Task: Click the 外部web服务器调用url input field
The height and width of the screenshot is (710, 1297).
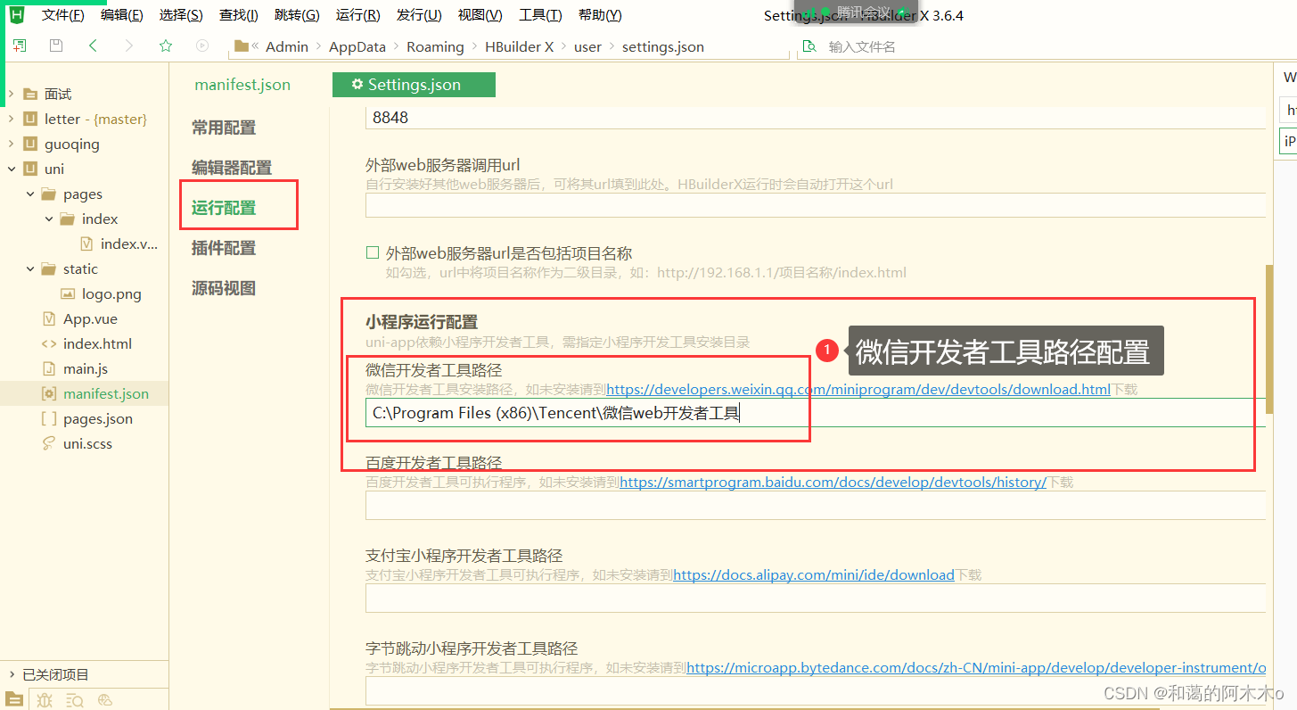Action: [816, 205]
